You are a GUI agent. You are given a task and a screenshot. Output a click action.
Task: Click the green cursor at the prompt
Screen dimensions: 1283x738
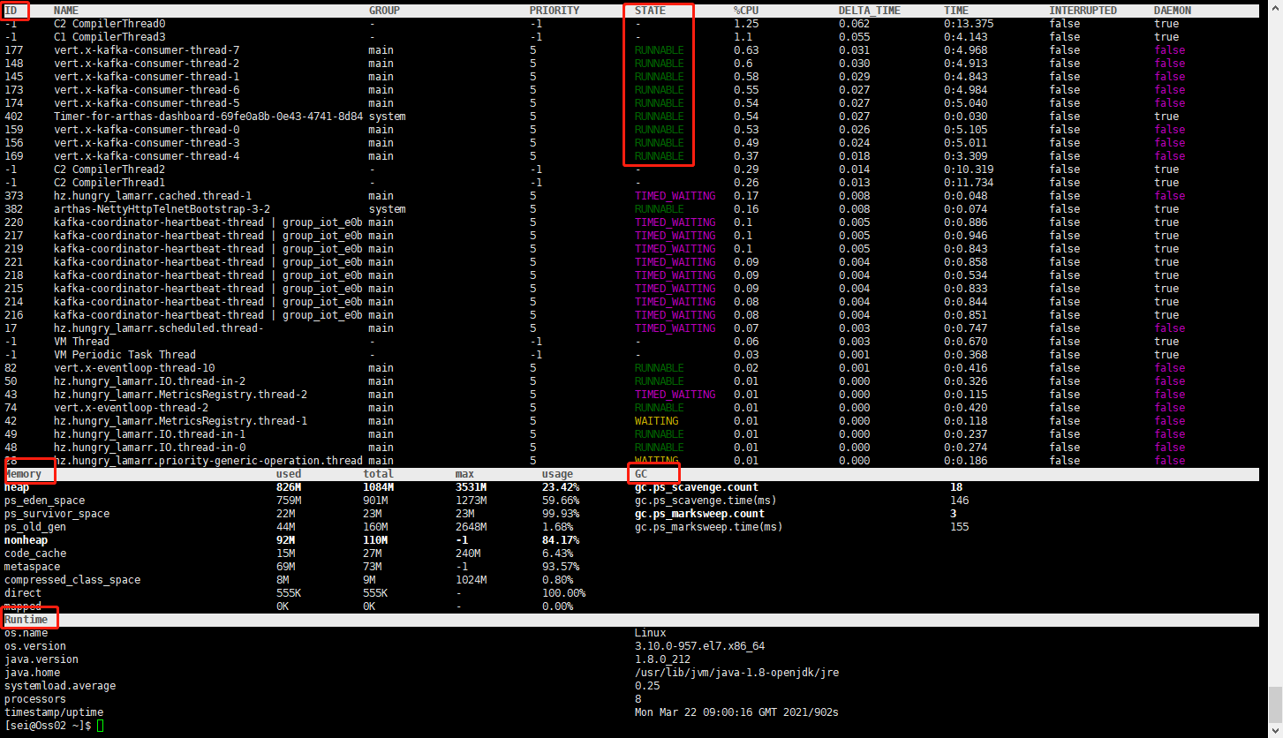(102, 725)
